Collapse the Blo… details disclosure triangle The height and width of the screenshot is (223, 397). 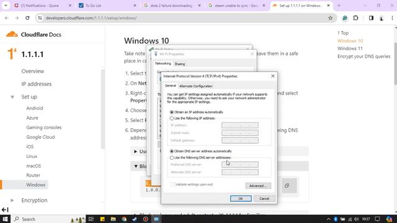click(x=136, y=166)
